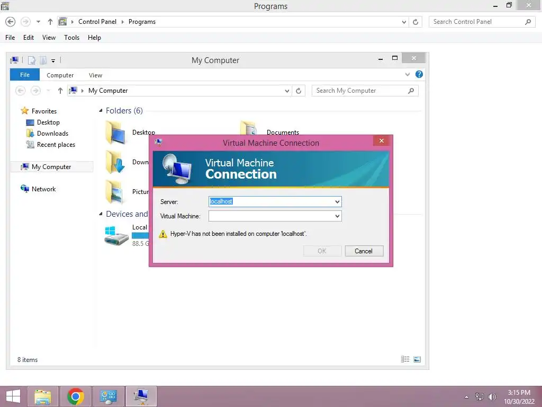Select the Documents folder icon

point(250,129)
